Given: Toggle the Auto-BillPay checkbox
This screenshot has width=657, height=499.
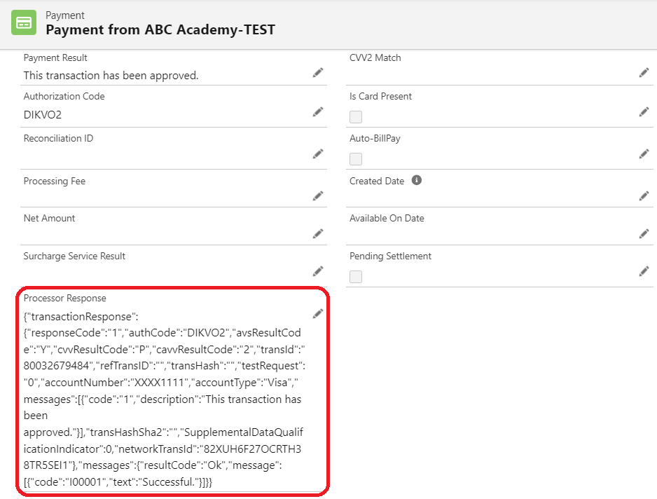Looking at the screenshot, I should pyautogui.click(x=356, y=159).
